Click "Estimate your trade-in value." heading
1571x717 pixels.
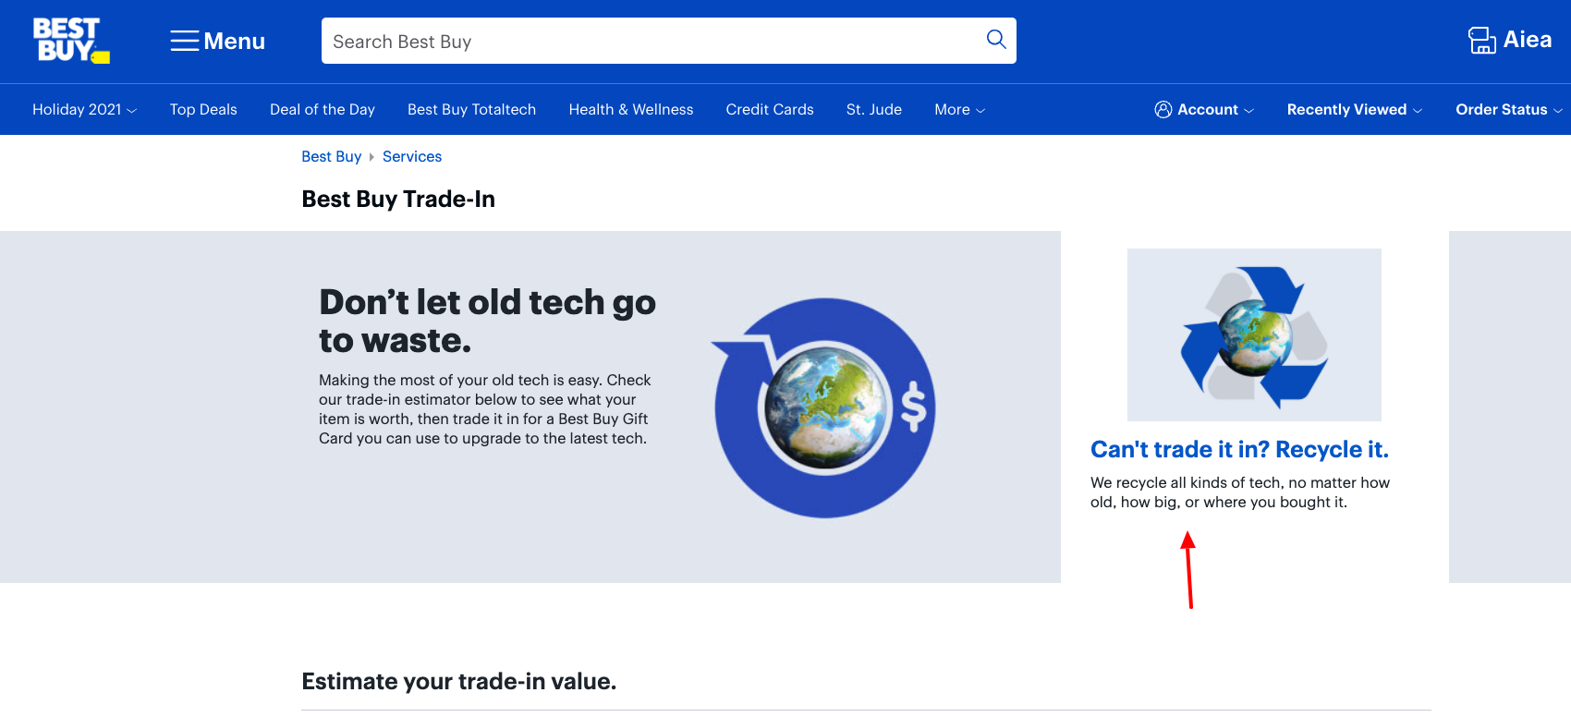coord(458,681)
